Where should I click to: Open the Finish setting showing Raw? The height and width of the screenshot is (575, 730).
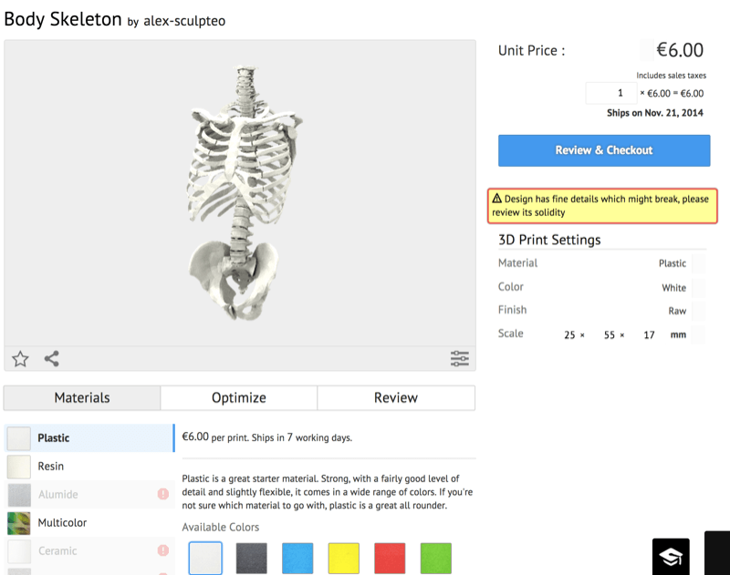677,311
